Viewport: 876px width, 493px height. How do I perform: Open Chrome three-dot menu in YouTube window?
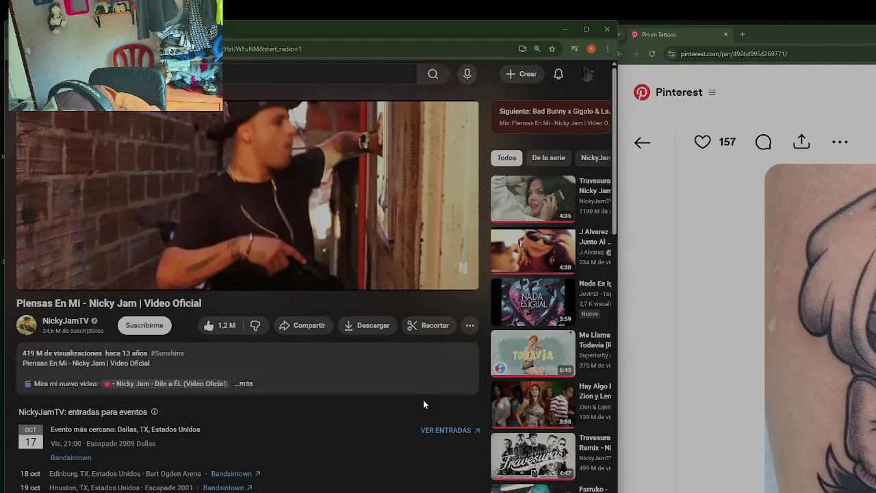(x=607, y=49)
